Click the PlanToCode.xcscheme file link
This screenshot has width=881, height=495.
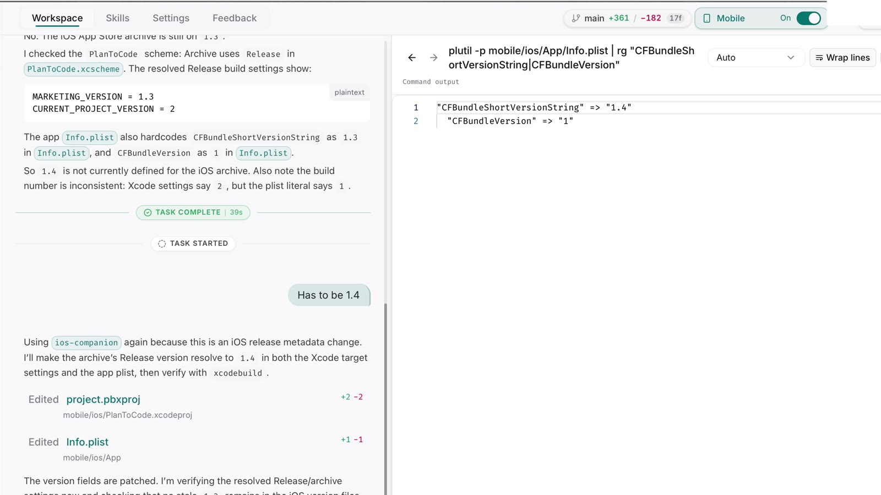pos(73,69)
